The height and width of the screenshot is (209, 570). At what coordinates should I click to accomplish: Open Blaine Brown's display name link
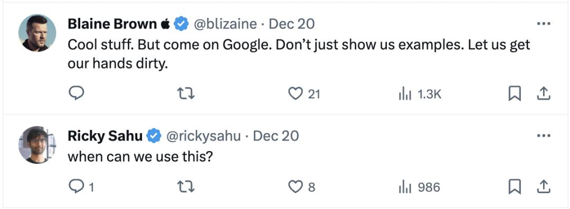click(x=113, y=24)
